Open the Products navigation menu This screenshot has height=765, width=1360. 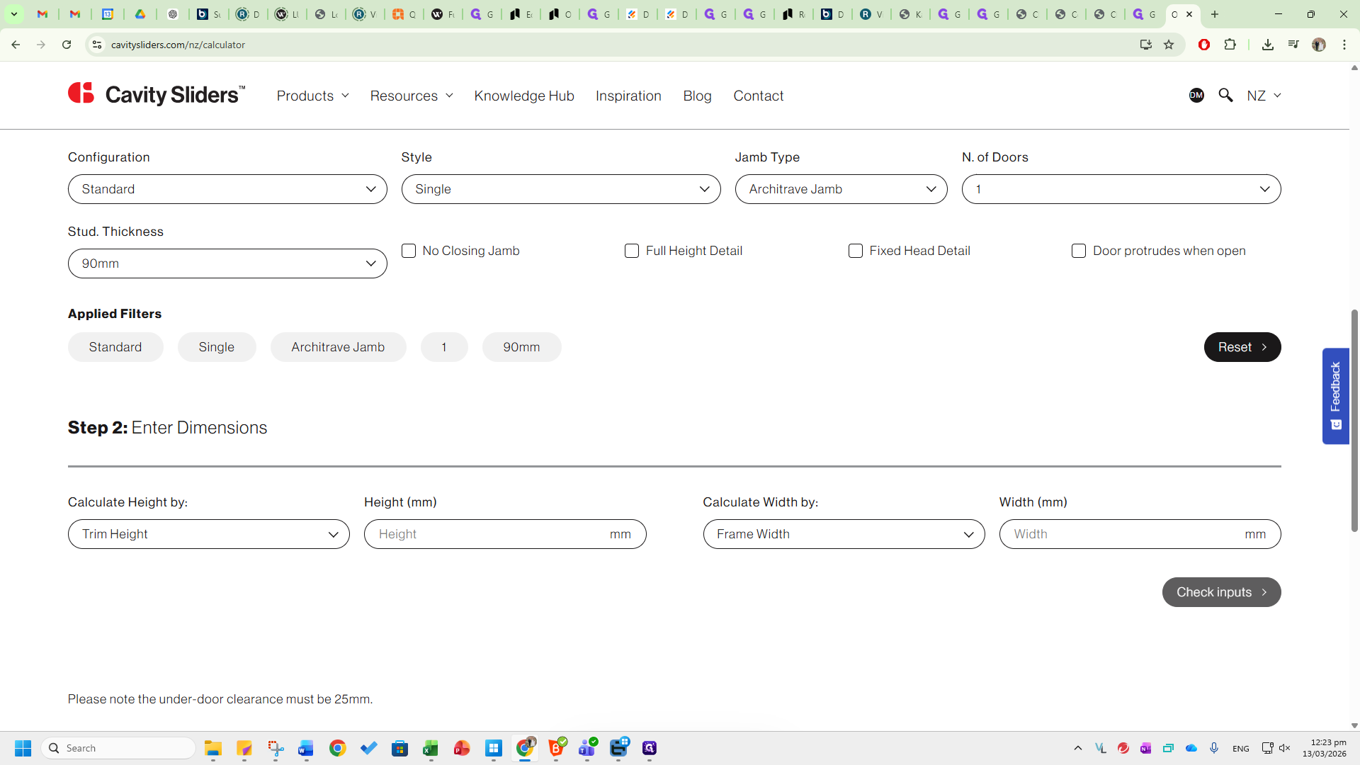pyautogui.click(x=312, y=96)
